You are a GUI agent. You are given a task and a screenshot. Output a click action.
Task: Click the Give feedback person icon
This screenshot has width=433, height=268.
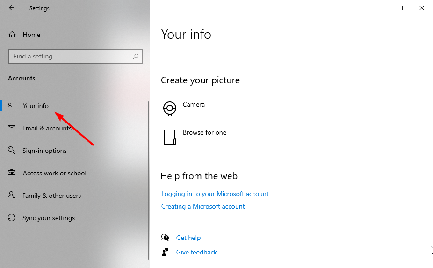(165, 252)
